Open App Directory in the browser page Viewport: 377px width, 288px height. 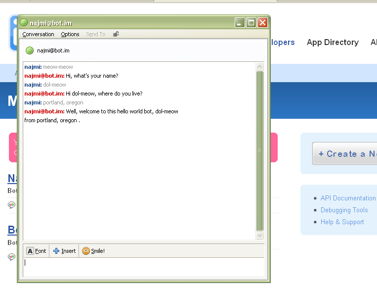point(333,43)
